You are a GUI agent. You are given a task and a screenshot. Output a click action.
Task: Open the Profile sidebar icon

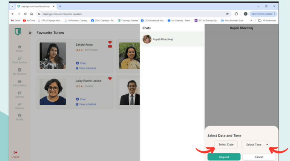pyautogui.click(x=19, y=115)
